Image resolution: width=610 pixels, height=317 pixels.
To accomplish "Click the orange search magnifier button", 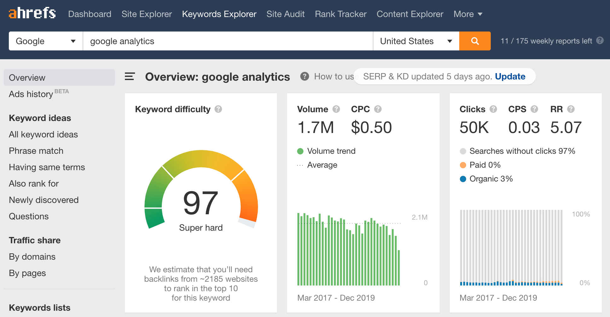I will click(475, 41).
